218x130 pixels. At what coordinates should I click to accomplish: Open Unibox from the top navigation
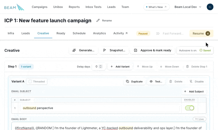pos(58,7)
